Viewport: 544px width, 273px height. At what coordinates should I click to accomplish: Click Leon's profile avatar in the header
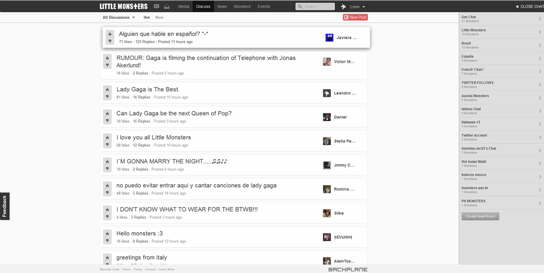(343, 6)
